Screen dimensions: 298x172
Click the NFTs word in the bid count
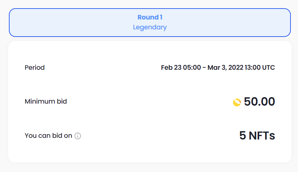click(x=262, y=135)
